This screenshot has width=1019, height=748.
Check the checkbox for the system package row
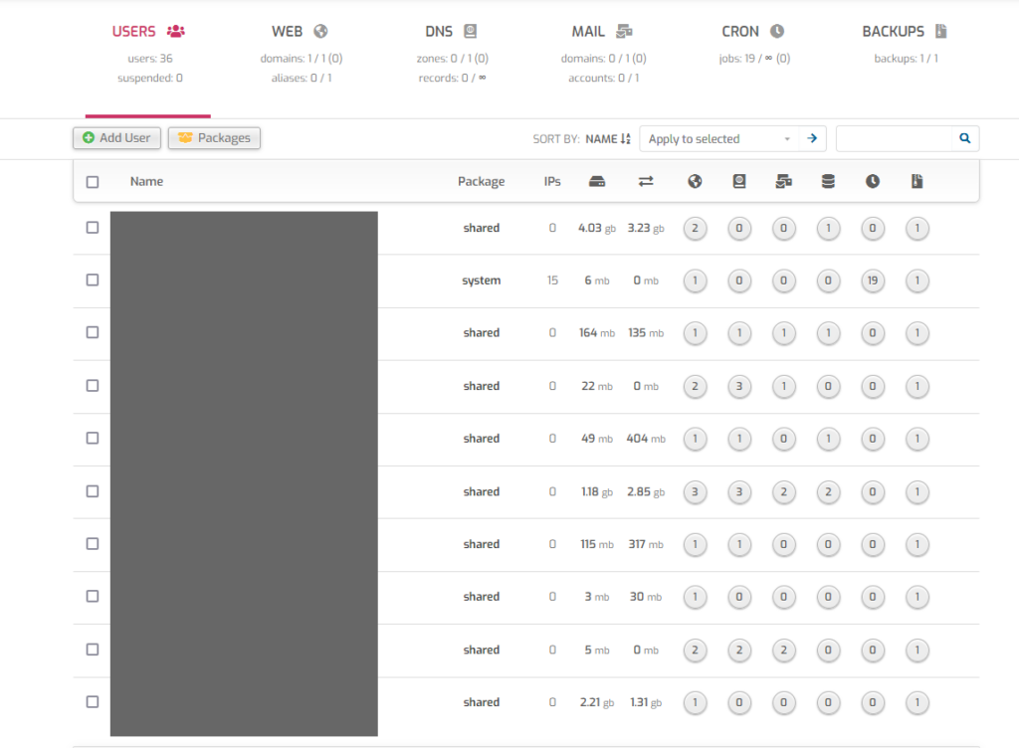click(93, 280)
